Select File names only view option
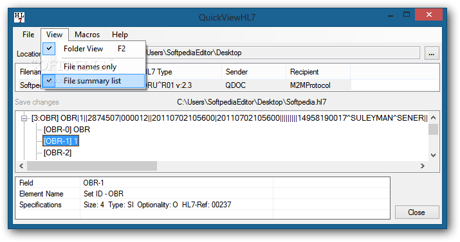This screenshot has height=242, width=460. (x=93, y=67)
